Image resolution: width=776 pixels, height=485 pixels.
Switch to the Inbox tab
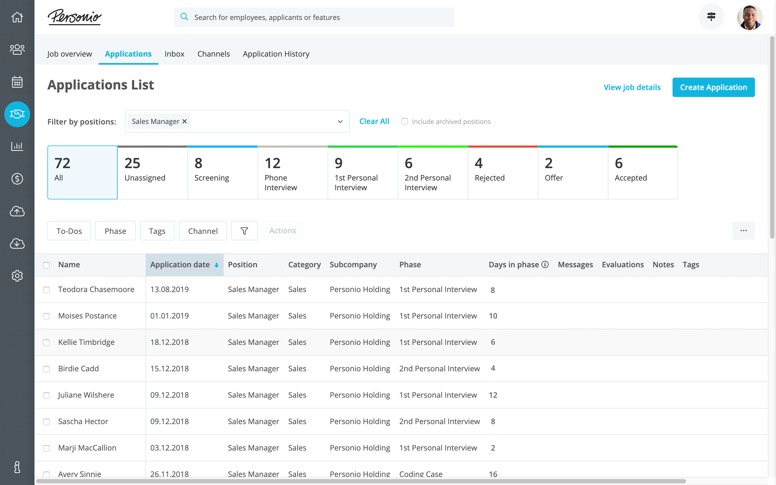(174, 54)
